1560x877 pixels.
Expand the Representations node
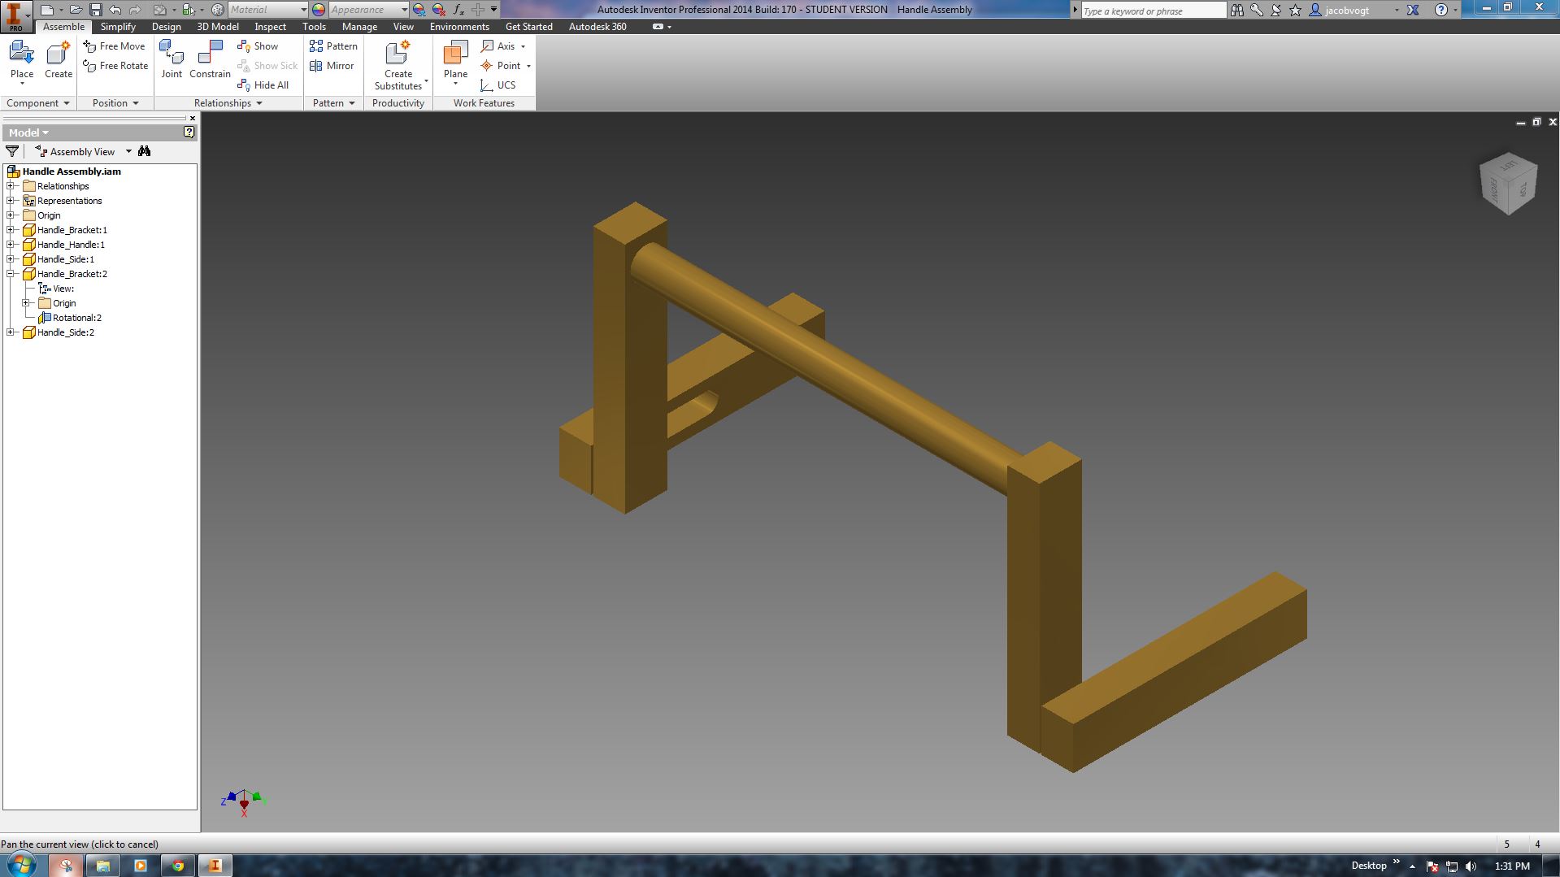11,201
